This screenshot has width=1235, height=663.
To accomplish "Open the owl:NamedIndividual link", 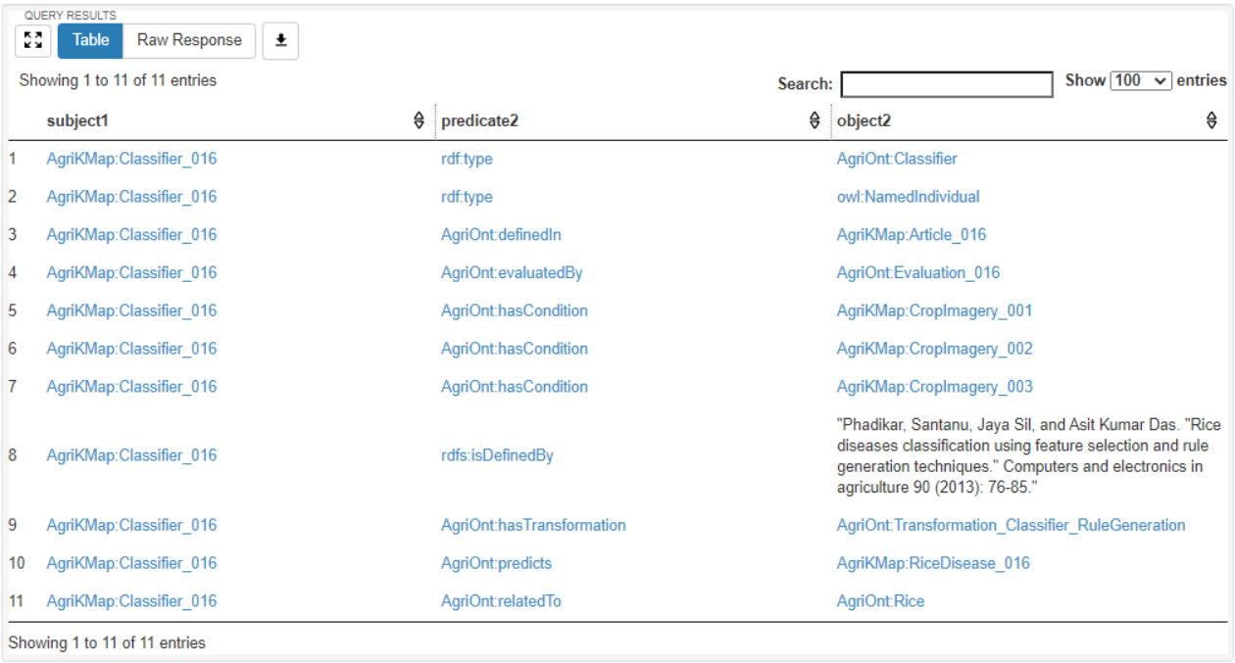I will (908, 197).
